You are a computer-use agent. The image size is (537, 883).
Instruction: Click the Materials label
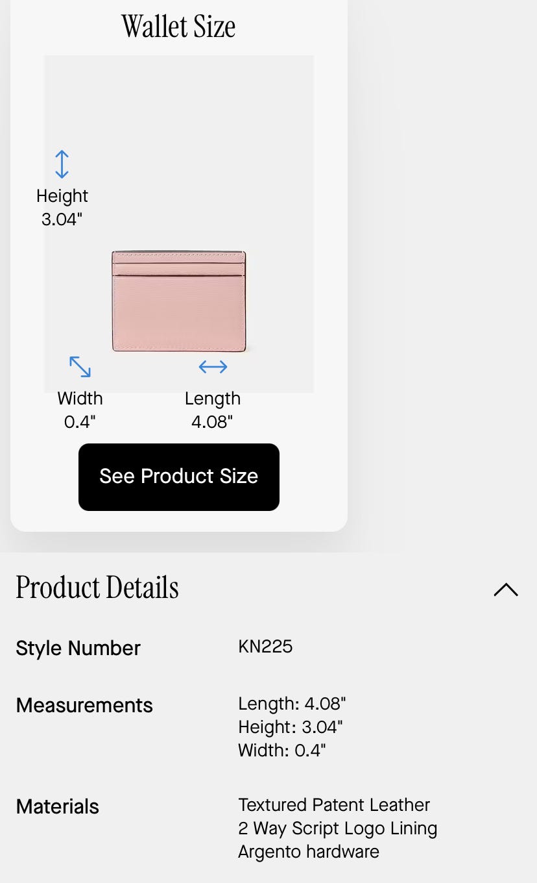pos(57,806)
